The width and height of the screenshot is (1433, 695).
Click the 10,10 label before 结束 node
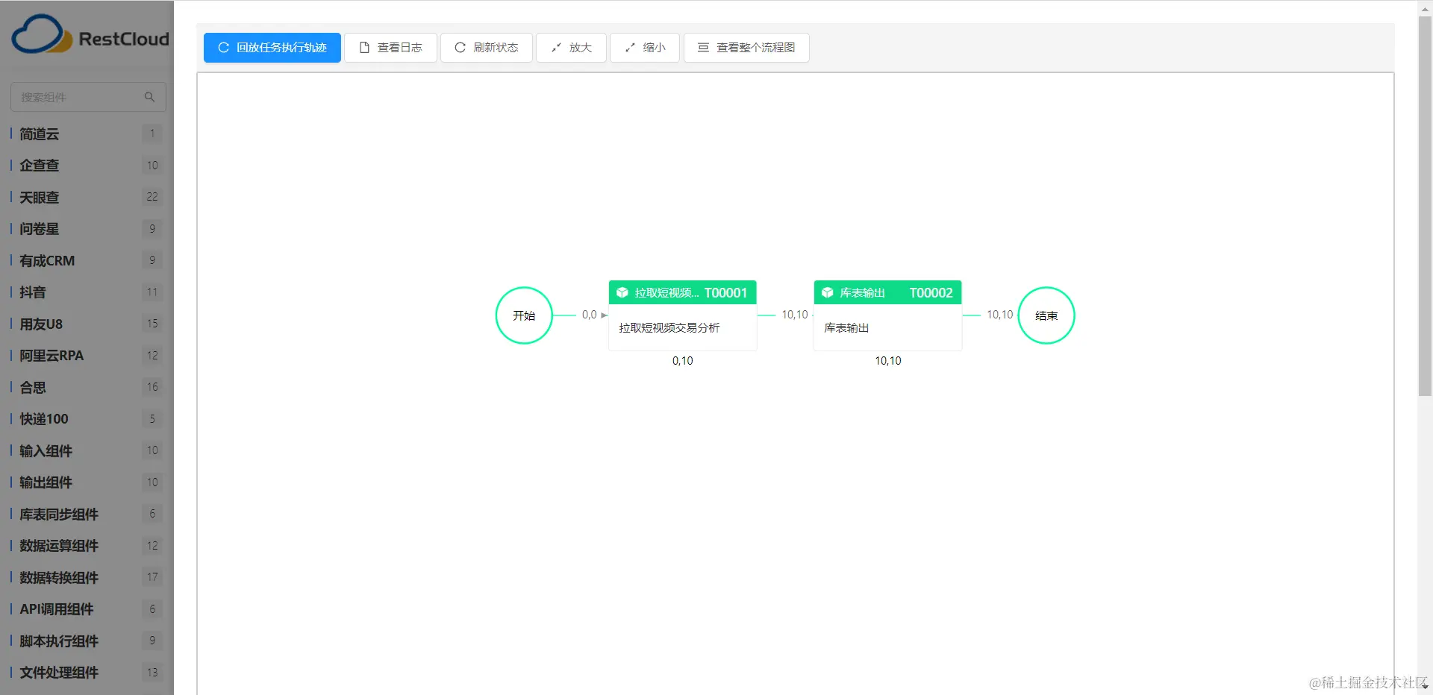1000,315
